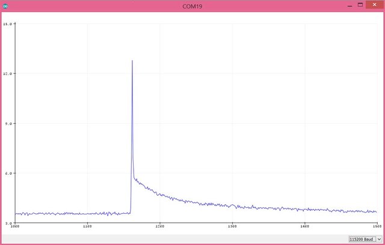Close the COM19 serial plotter window

374,5
